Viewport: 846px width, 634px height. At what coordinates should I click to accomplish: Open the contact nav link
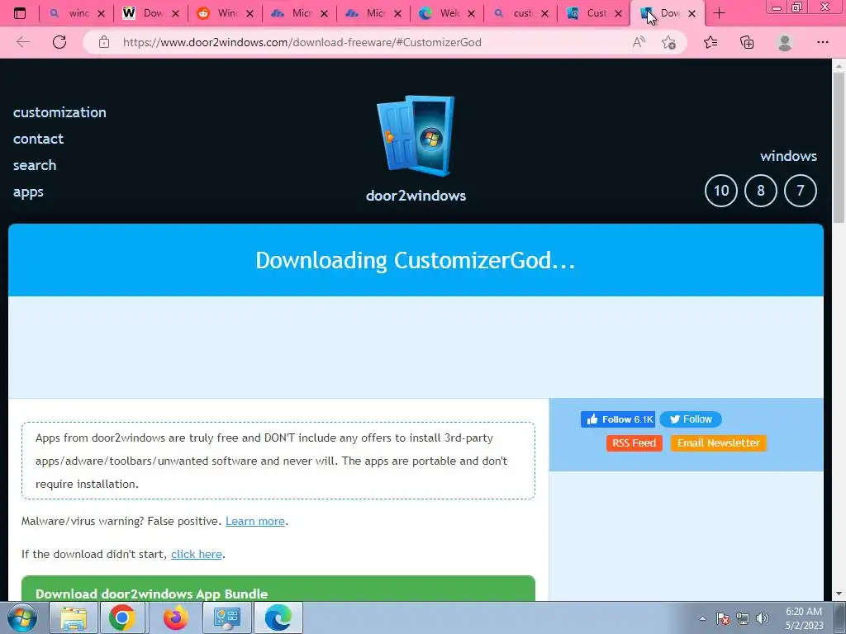pos(38,139)
